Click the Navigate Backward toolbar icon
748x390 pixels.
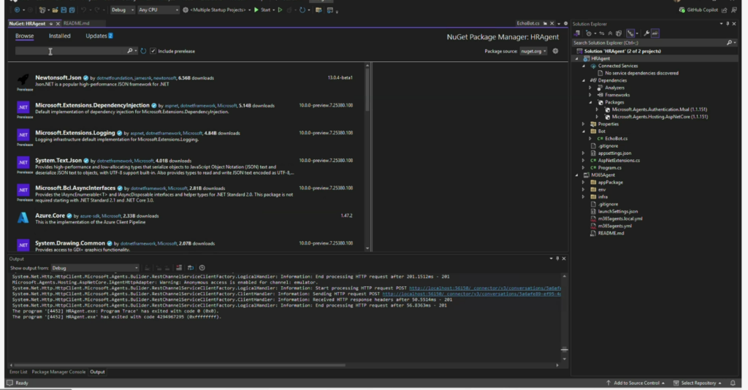click(x=17, y=9)
